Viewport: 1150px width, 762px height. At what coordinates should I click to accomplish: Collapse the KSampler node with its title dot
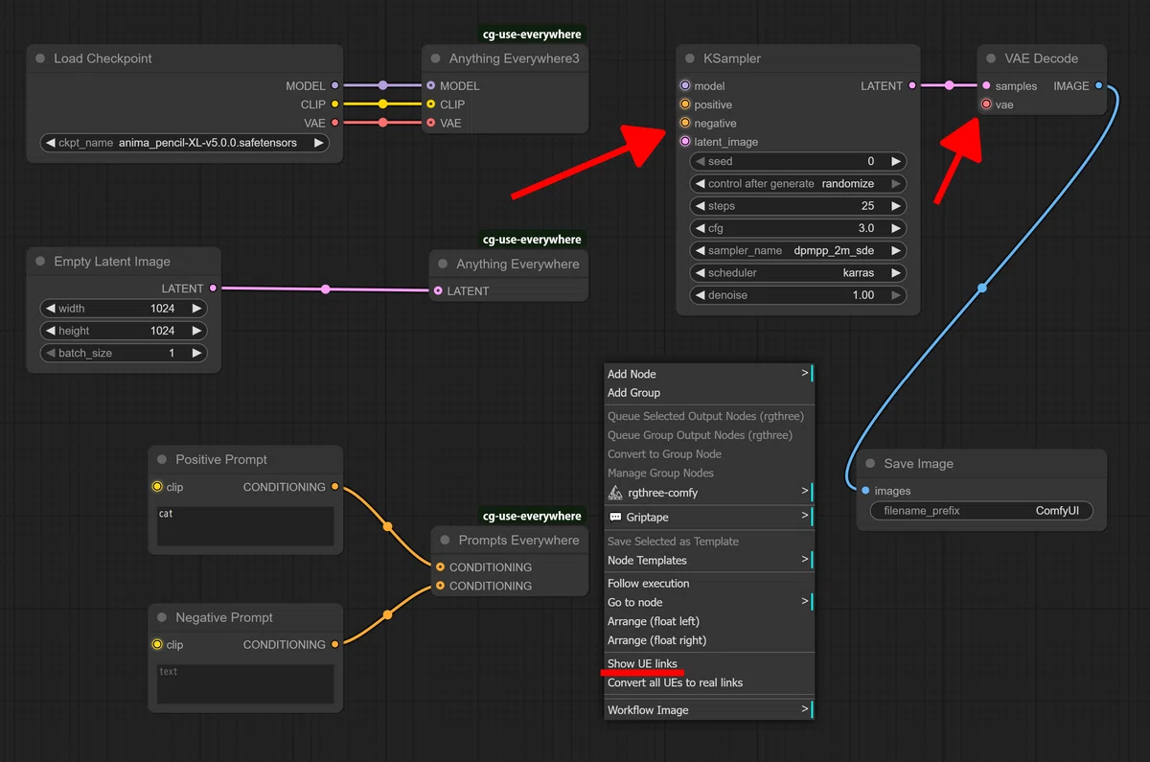click(690, 58)
